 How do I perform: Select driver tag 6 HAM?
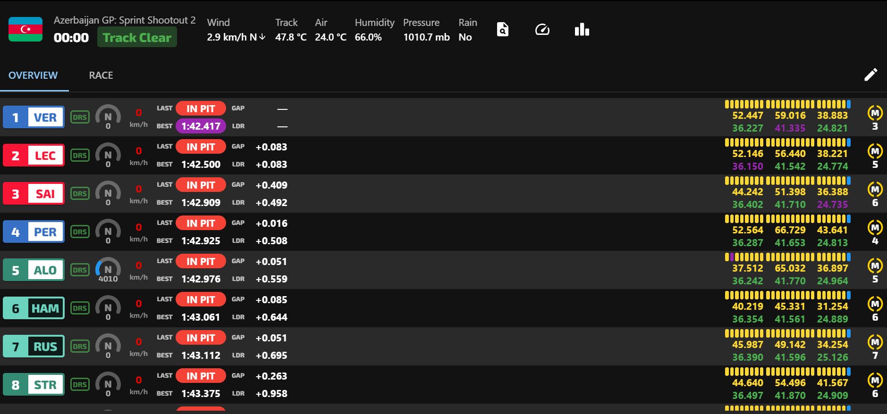34,308
